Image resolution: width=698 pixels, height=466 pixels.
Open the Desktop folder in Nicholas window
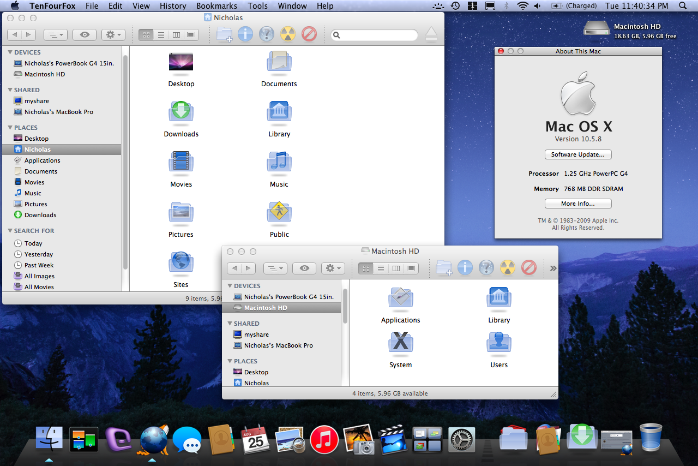click(x=181, y=62)
